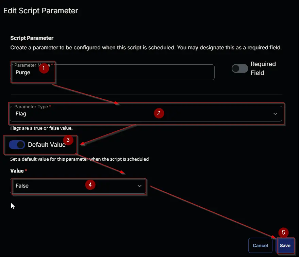Viewport: 299px width, 257px height.
Task: Cancel editing the script parameter
Action: click(260, 245)
